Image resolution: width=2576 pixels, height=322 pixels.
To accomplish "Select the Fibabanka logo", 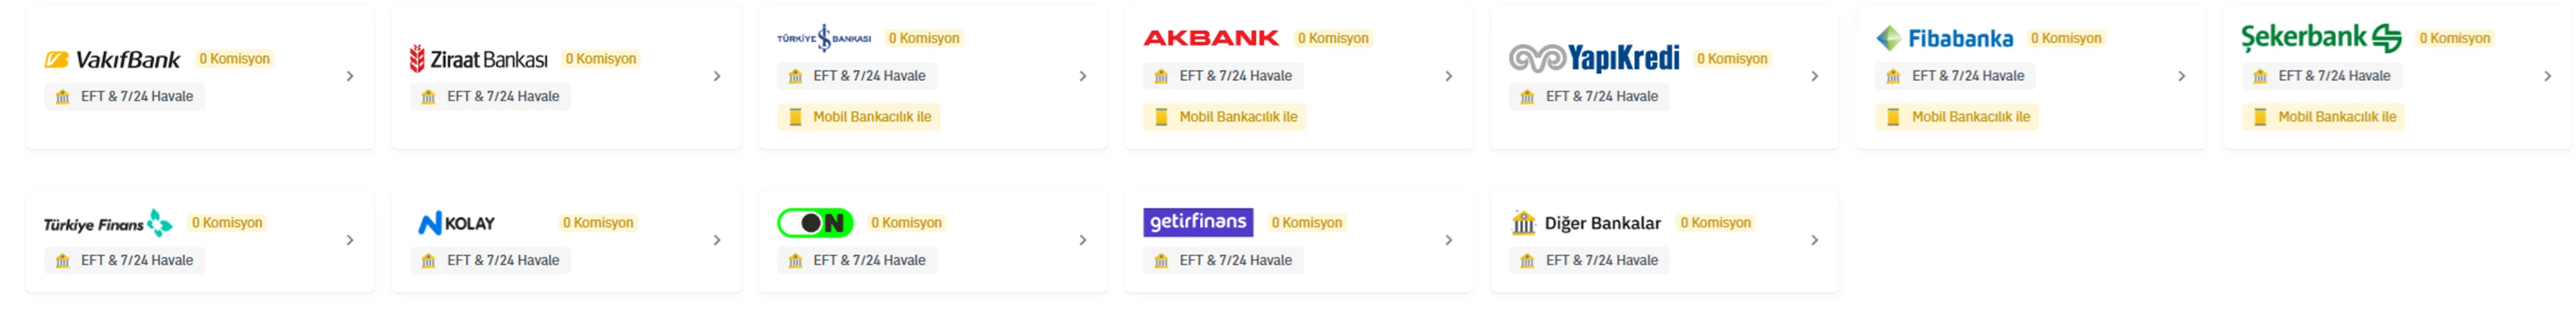I will tap(1944, 38).
